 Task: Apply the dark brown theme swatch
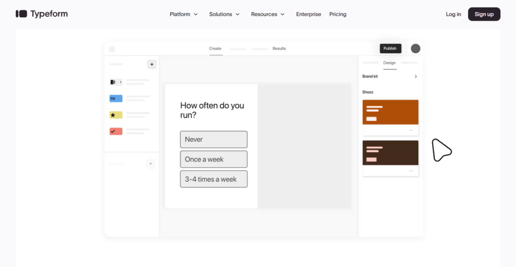point(391,153)
